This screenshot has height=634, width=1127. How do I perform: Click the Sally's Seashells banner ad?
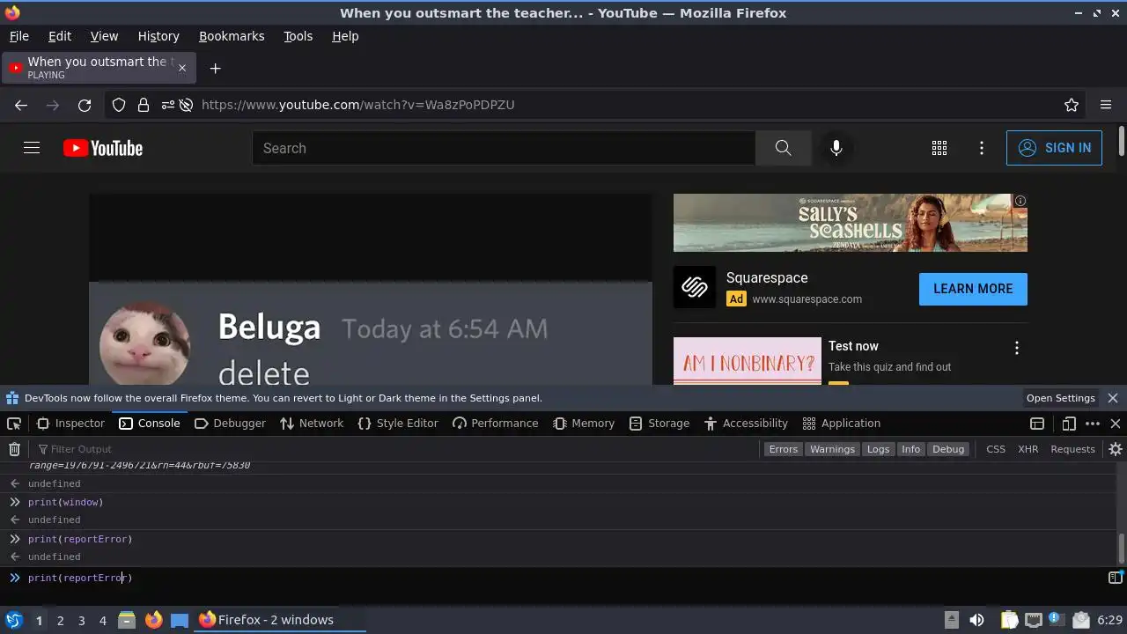851,223
